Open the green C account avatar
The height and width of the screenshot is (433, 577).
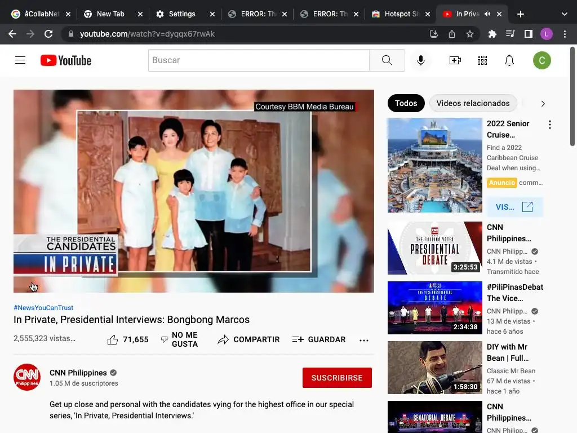tap(542, 60)
